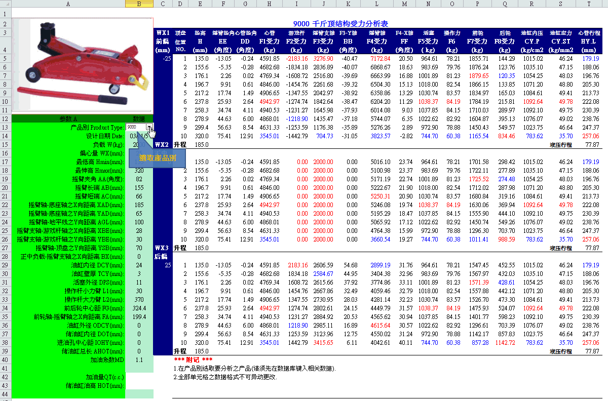Click note line starting with 2.全部单元格

[225, 377]
